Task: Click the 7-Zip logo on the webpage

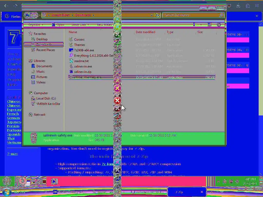Action: 14,38
